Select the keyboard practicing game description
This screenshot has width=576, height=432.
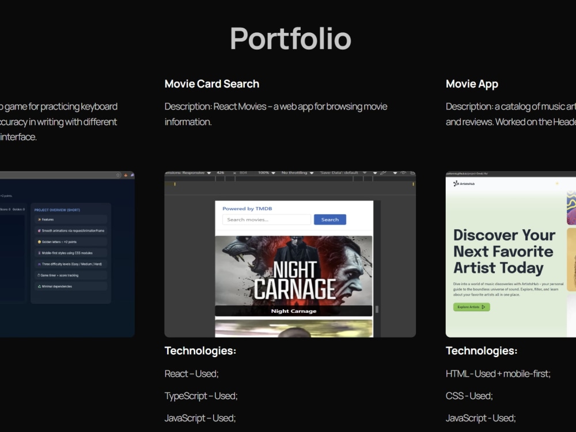pos(59,122)
